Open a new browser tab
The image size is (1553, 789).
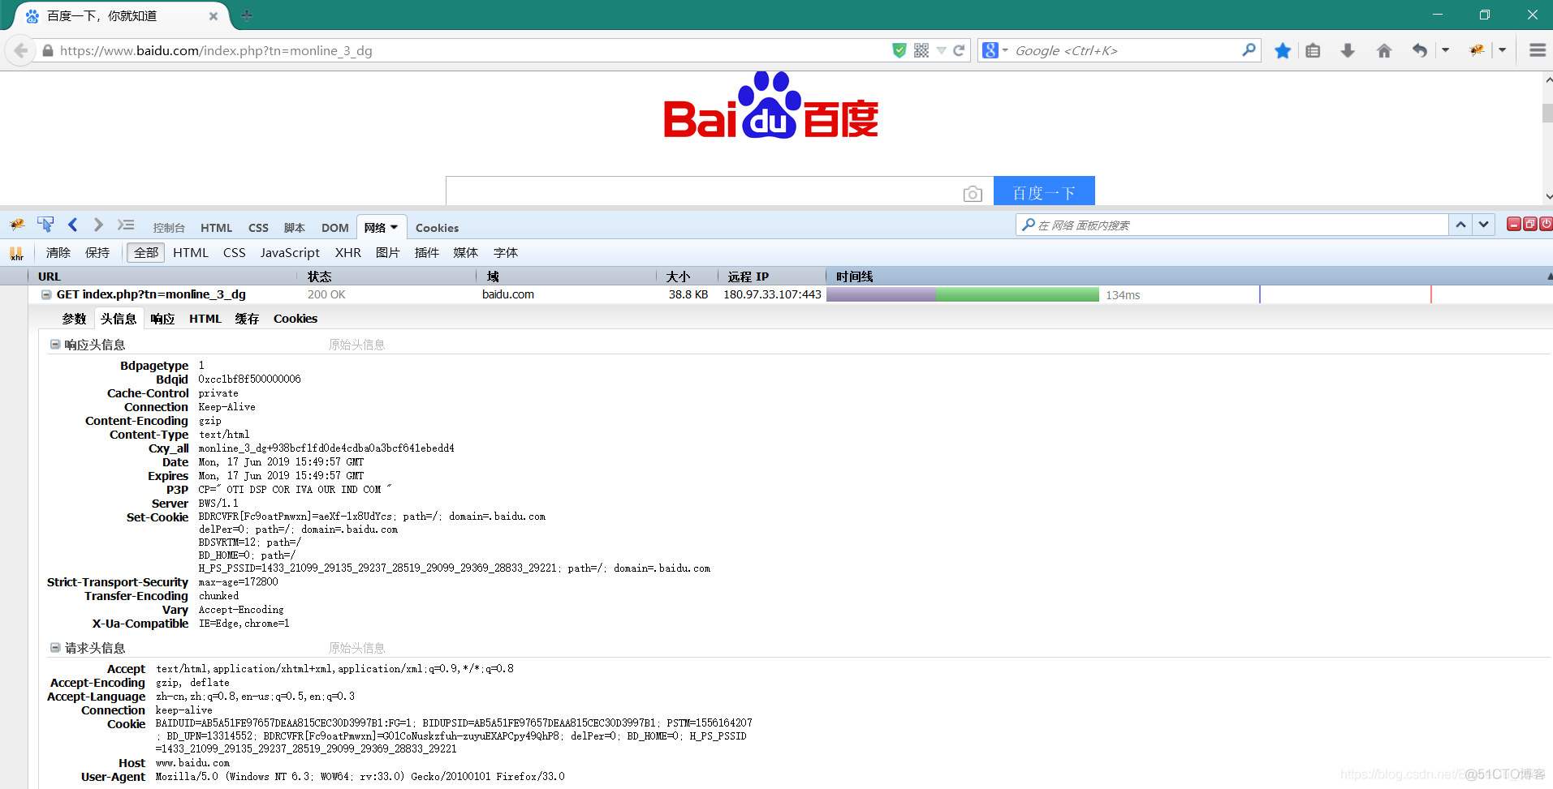point(247,15)
